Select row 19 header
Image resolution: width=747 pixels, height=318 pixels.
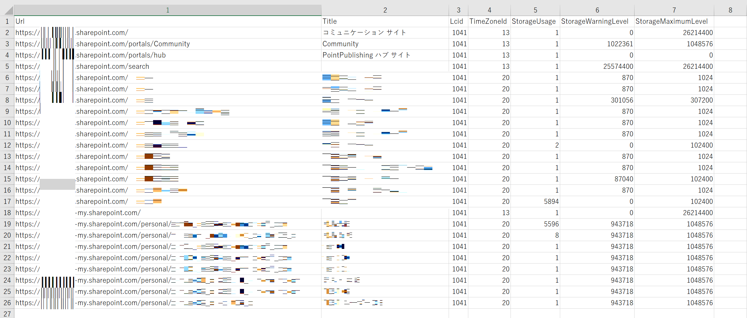tap(7, 224)
